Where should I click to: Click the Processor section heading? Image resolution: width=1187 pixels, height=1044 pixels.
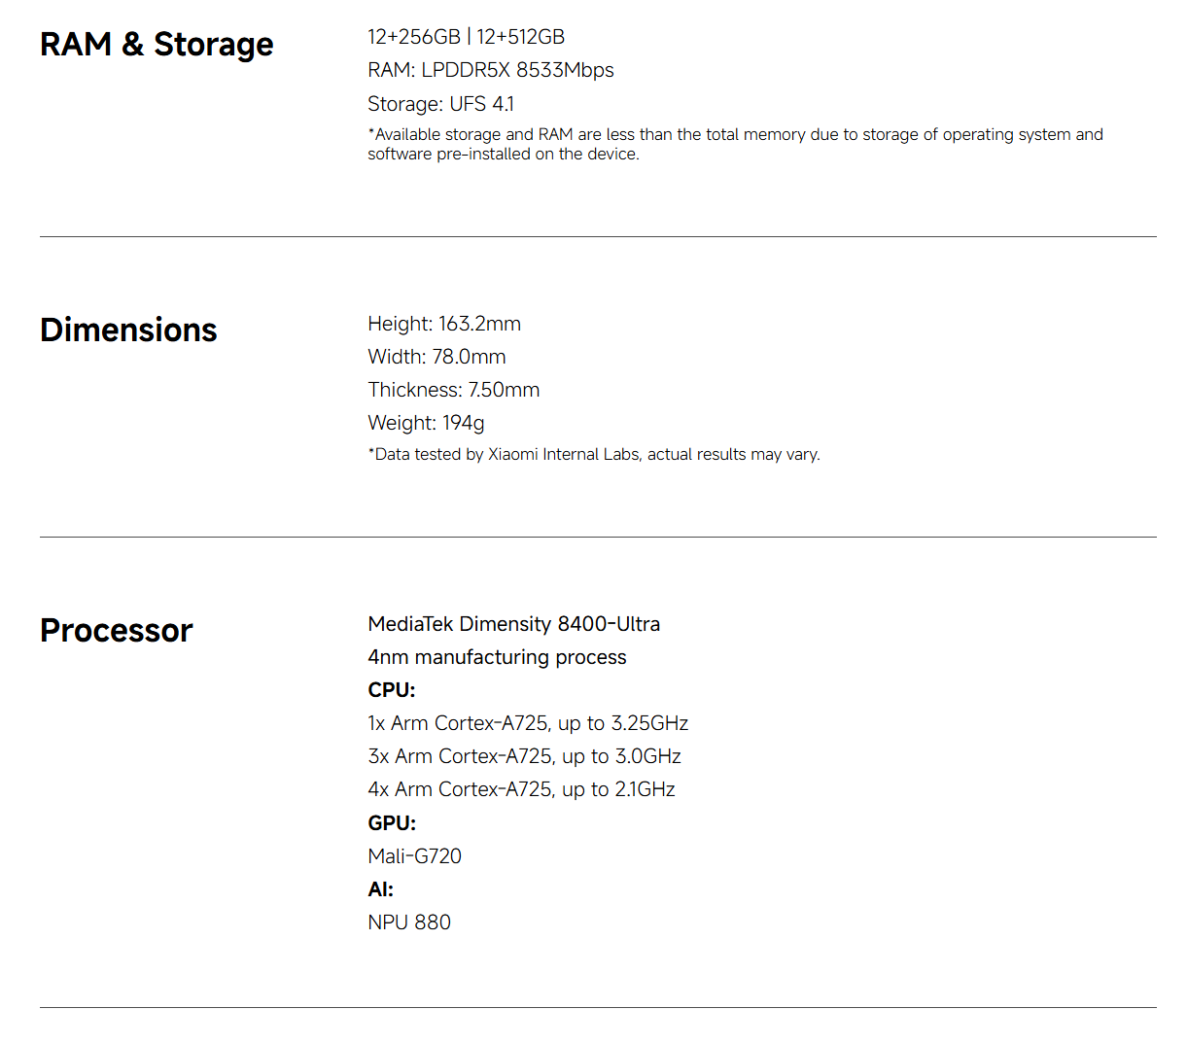(x=116, y=631)
